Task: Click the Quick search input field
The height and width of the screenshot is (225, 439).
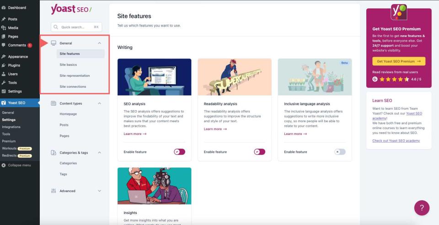Action: click(x=77, y=27)
